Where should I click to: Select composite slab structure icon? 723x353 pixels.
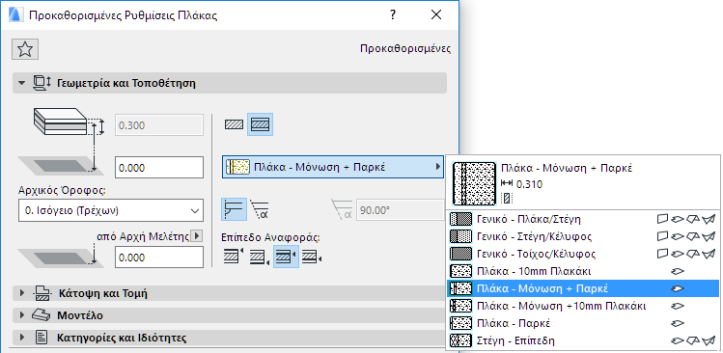260,124
